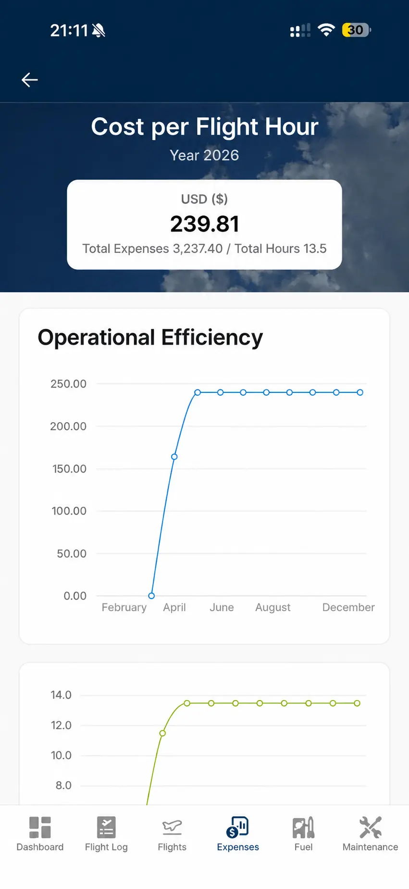Tap the USD ($) currency label

point(204,199)
